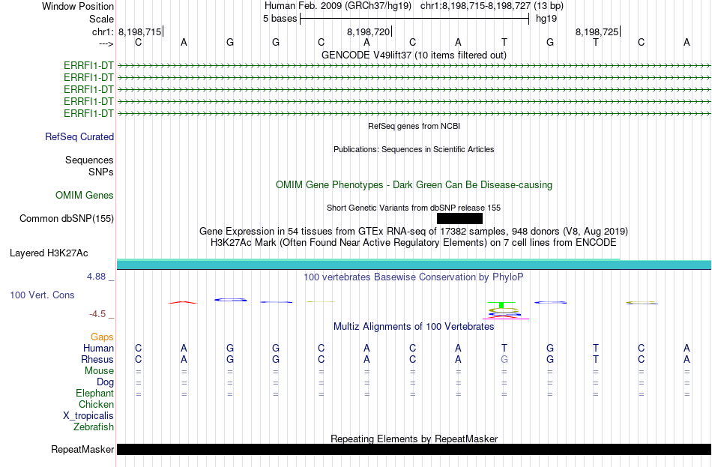The height and width of the screenshot is (467, 712).
Task: Select the Mouse alignment row label
Action: [99, 371]
